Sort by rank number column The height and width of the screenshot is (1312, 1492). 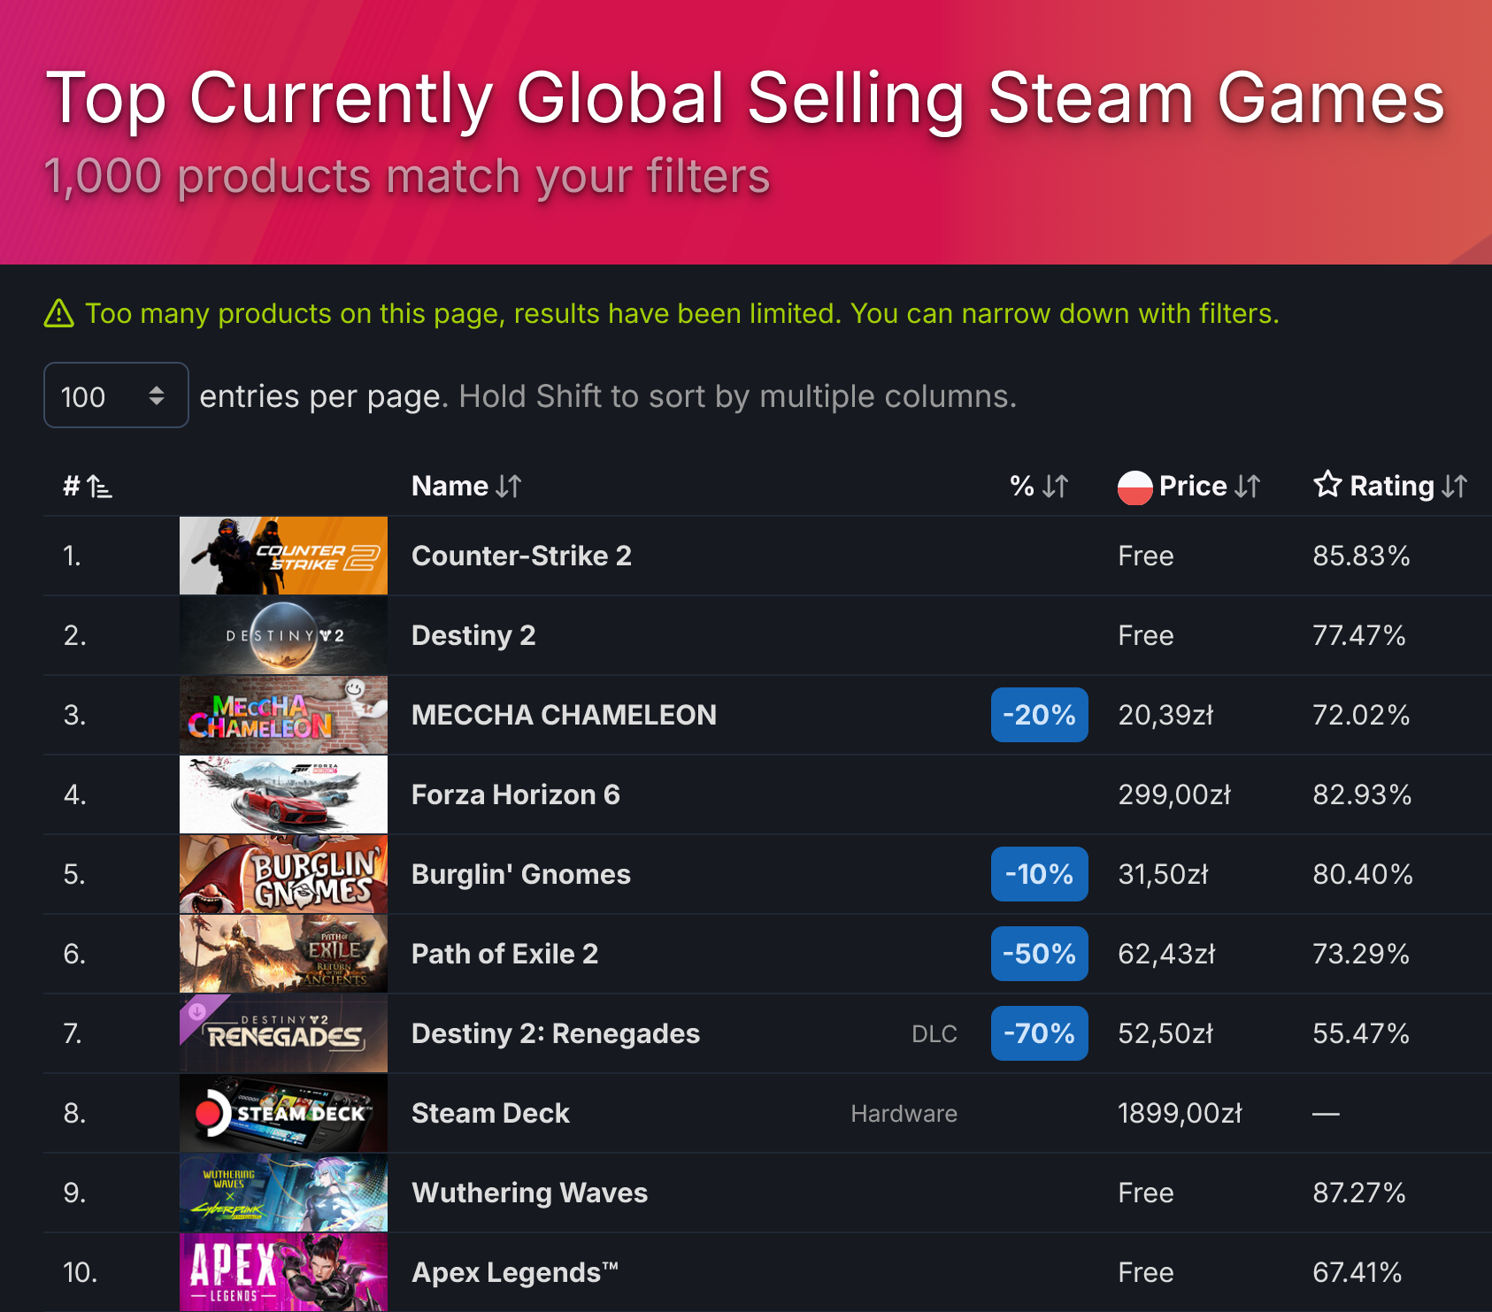tap(88, 486)
